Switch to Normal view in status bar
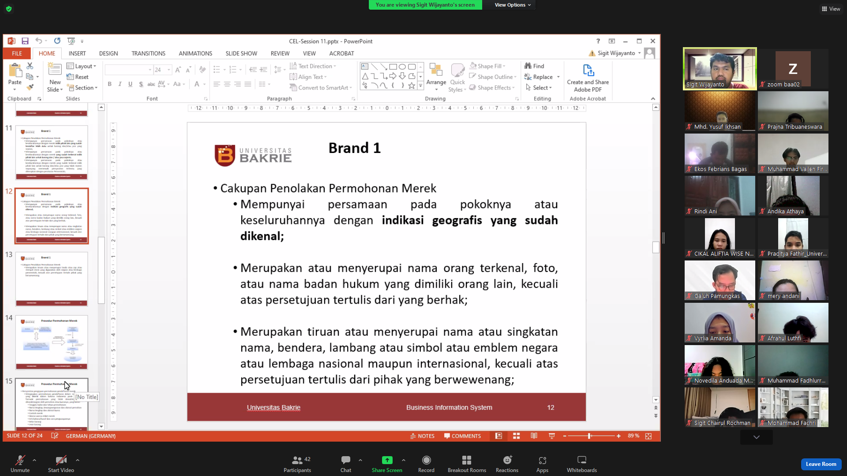The image size is (847, 476). [498, 436]
